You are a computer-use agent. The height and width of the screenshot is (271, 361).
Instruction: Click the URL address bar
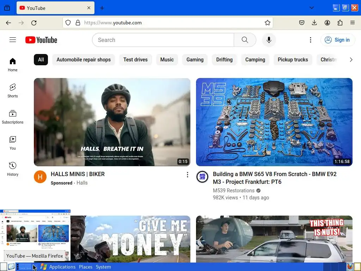pyautogui.click(x=167, y=23)
